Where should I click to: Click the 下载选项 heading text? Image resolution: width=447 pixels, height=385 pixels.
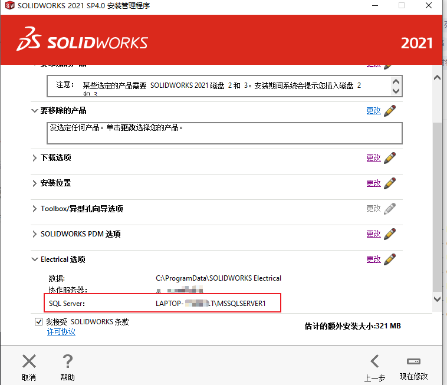click(x=56, y=157)
